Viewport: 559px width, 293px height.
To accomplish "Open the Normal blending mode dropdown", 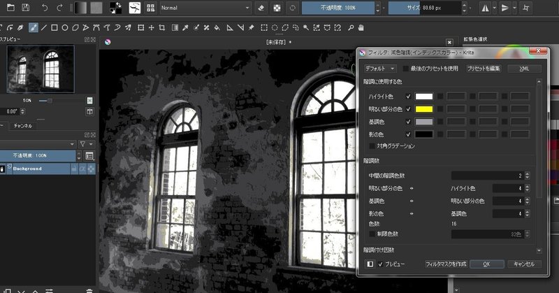I will (205, 8).
